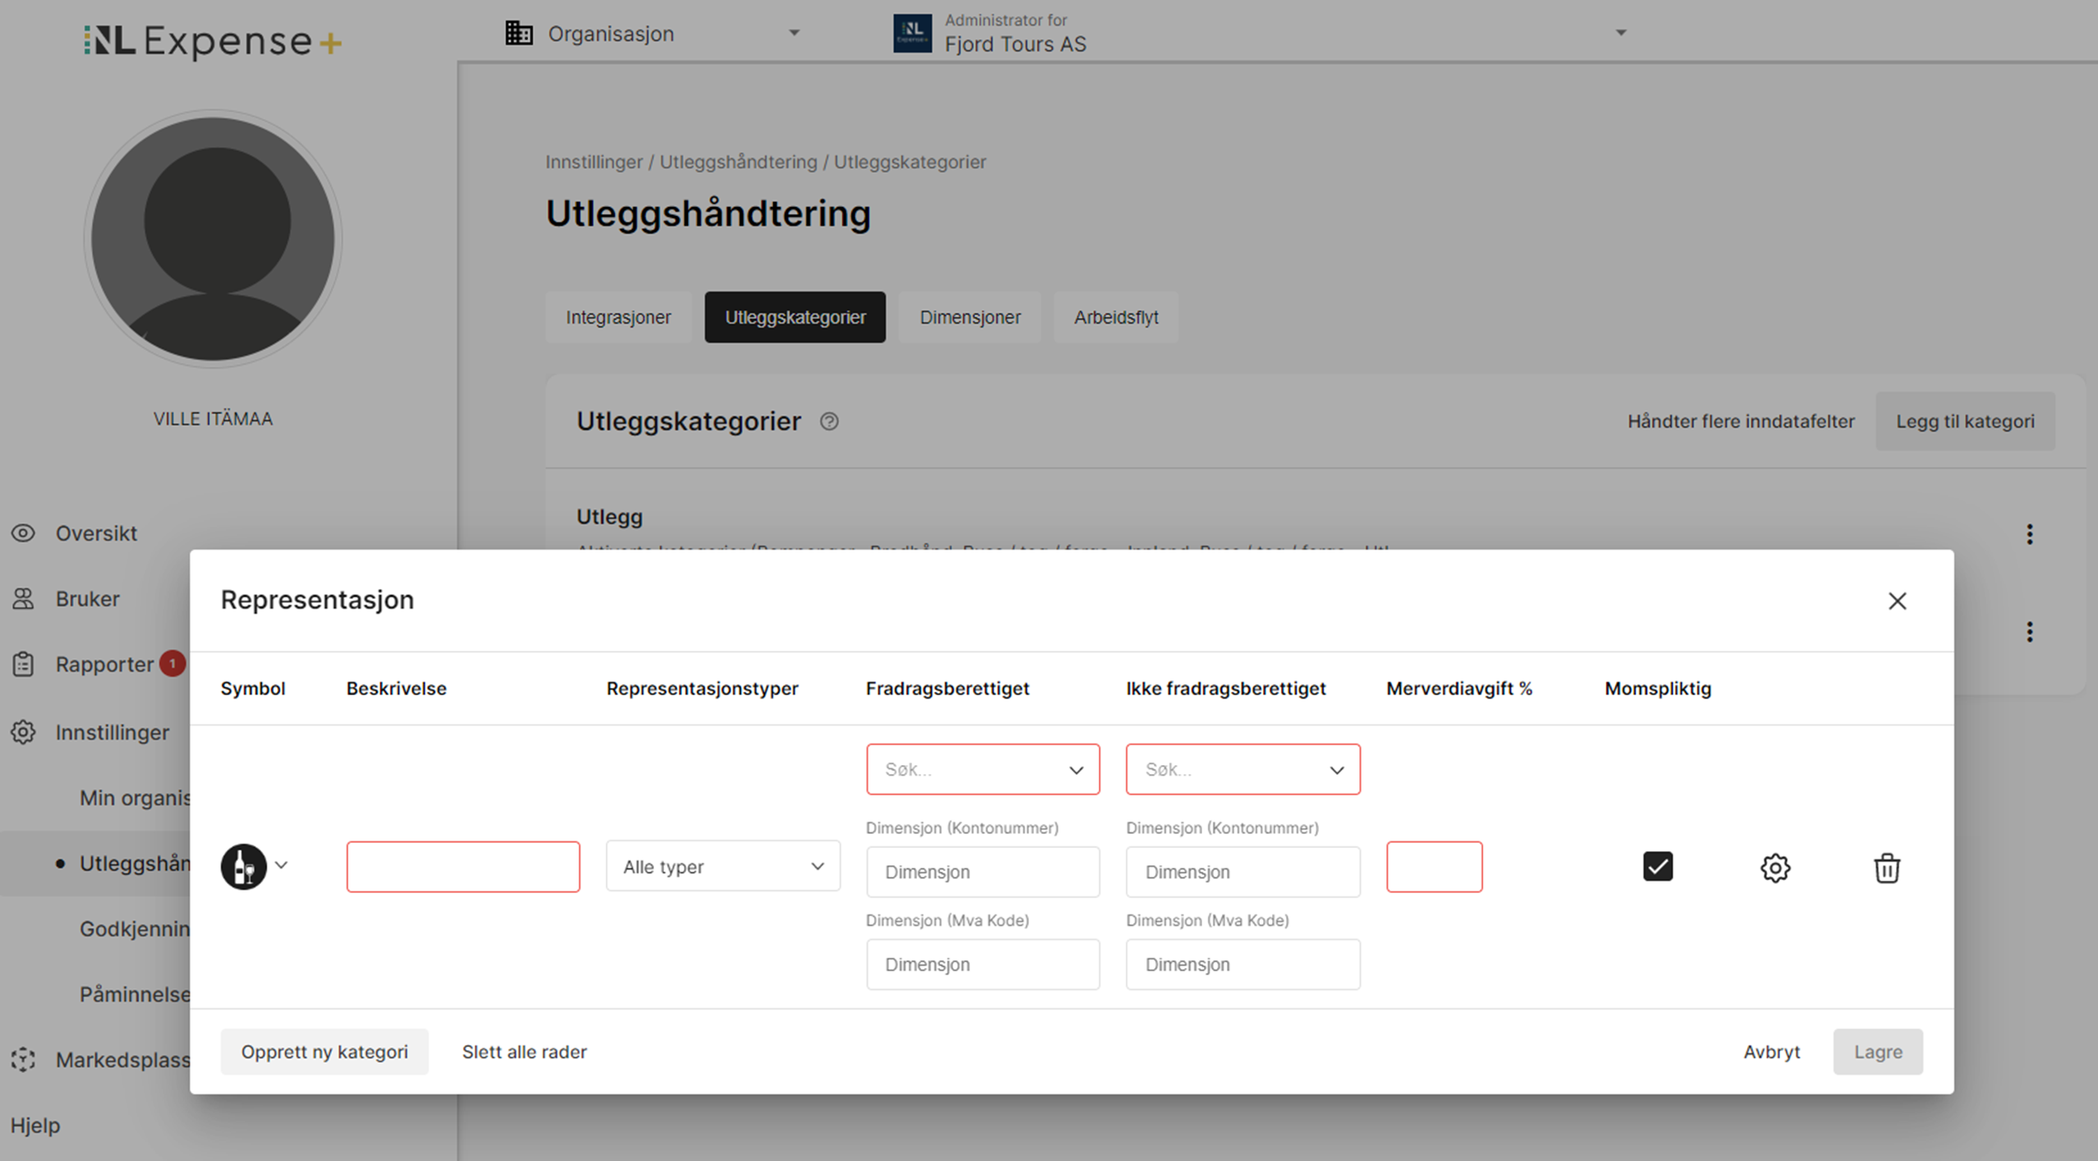Click the wine bottle symbol icon
The image size is (2098, 1161).
coord(243,866)
